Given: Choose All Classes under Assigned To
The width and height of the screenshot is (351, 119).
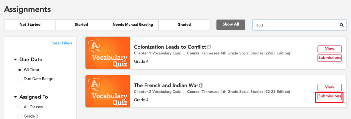Looking at the screenshot, I should (20, 107).
